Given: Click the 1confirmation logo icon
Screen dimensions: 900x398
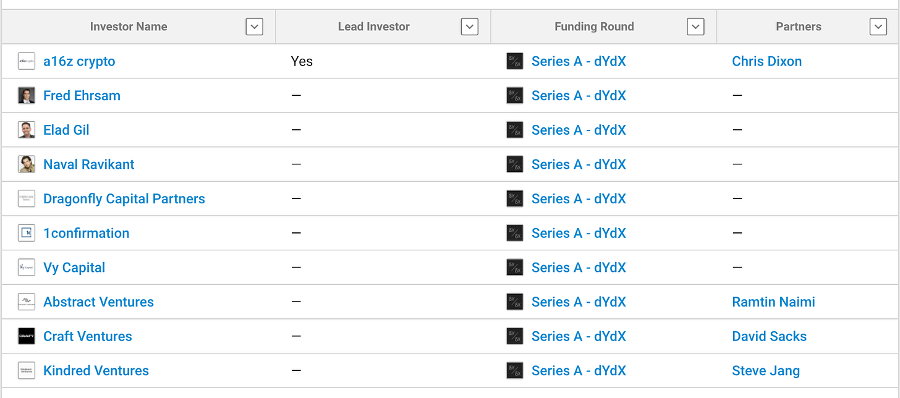Looking at the screenshot, I should pos(27,233).
